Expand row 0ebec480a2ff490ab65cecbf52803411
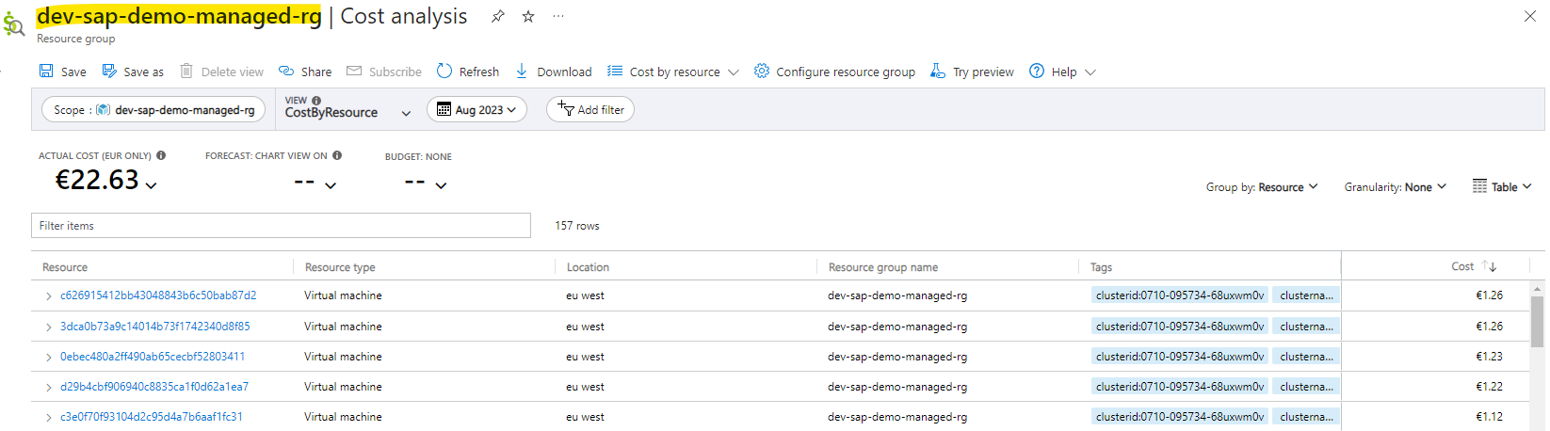This screenshot has width=1550, height=431. pyautogui.click(x=48, y=358)
